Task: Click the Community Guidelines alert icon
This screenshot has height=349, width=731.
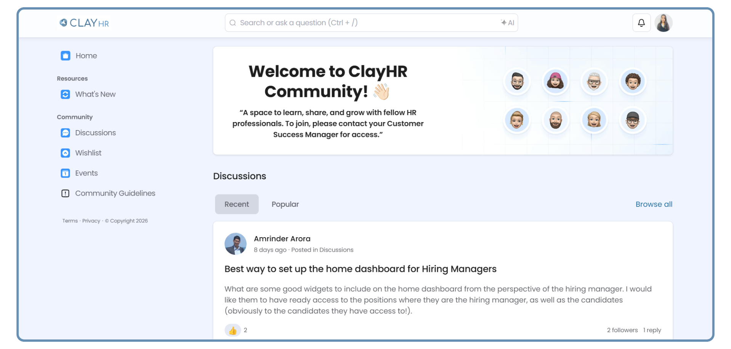Action: point(66,193)
